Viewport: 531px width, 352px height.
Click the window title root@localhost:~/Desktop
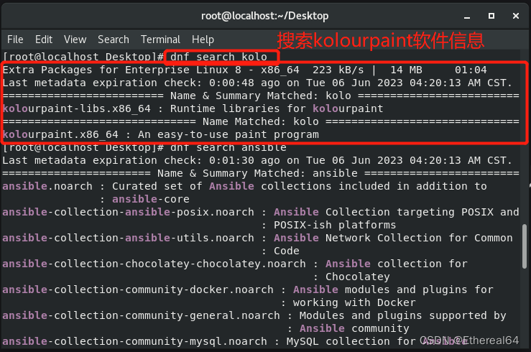tap(265, 16)
